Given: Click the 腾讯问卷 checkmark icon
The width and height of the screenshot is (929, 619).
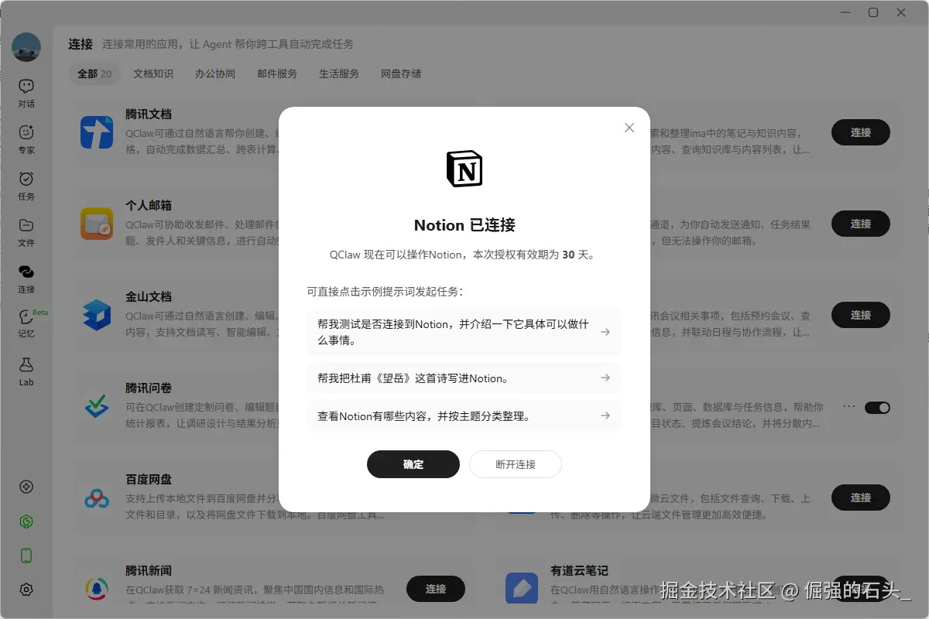Looking at the screenshot, I should click(x=97, y=406).
